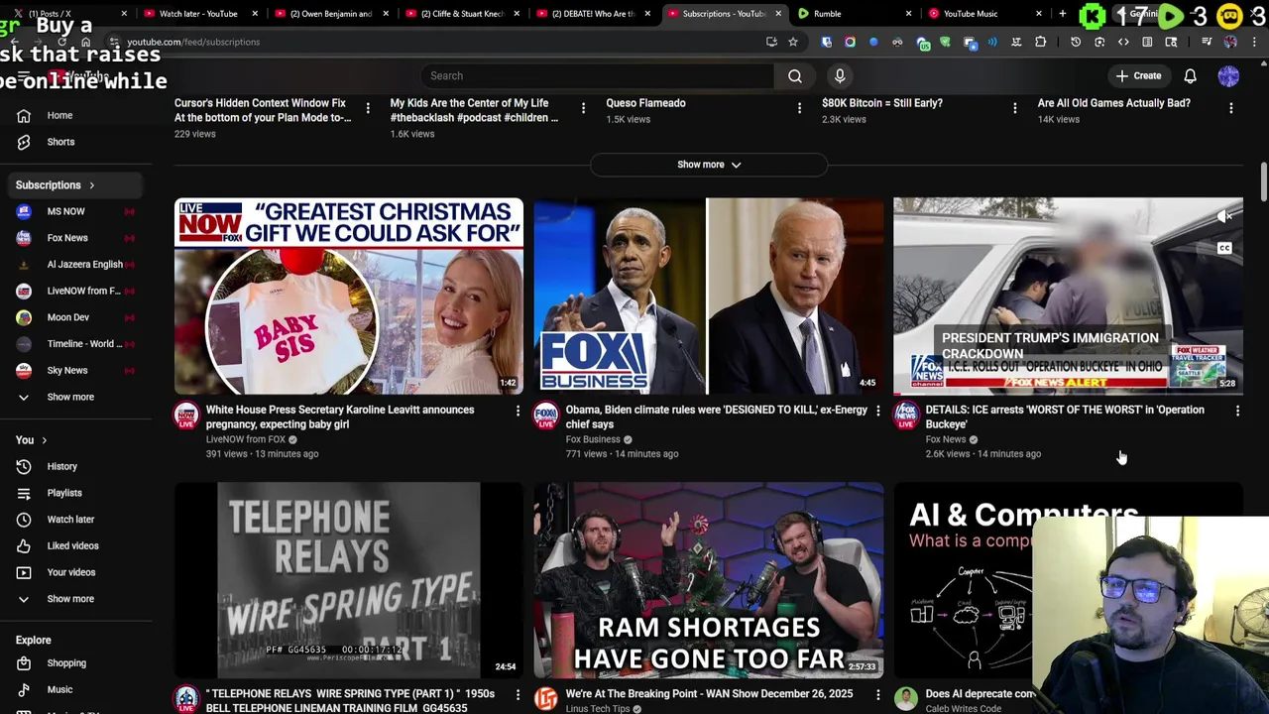Show more subscriptions in the sidebar
Viewport: 1269px width, 714px height.
[x=77, y=397]
